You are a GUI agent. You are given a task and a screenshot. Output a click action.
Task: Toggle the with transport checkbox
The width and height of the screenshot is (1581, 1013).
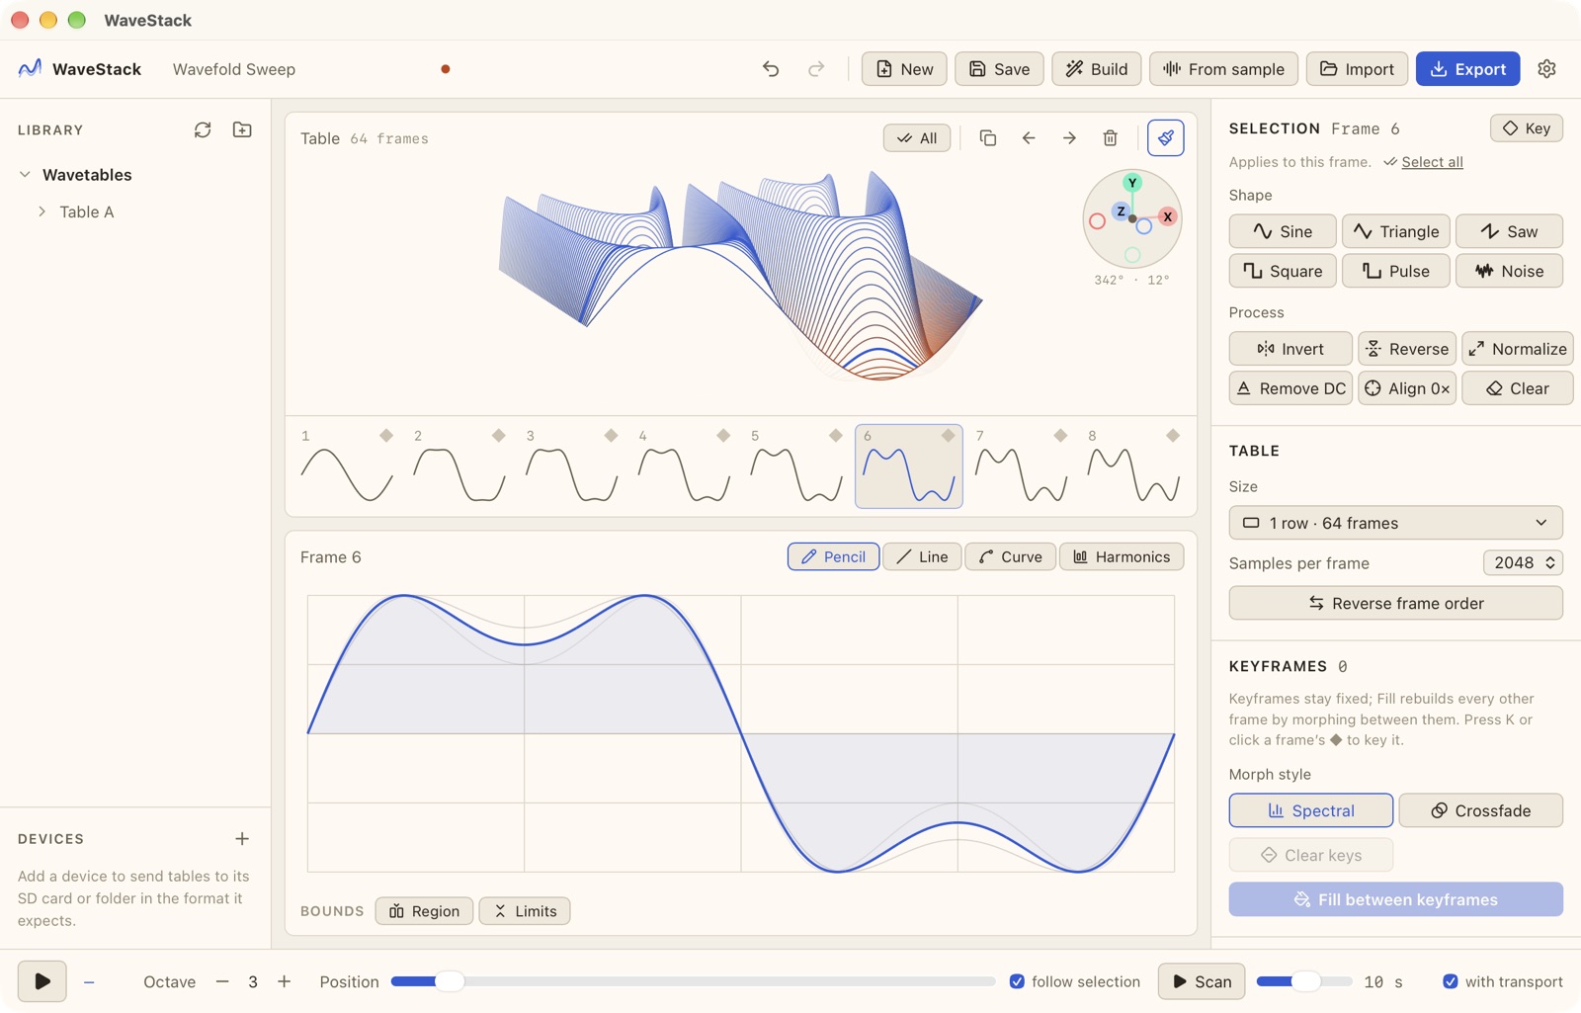point(1450,981)
